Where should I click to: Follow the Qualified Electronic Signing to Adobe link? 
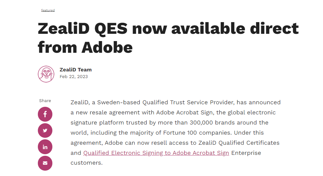pos(156,153)
